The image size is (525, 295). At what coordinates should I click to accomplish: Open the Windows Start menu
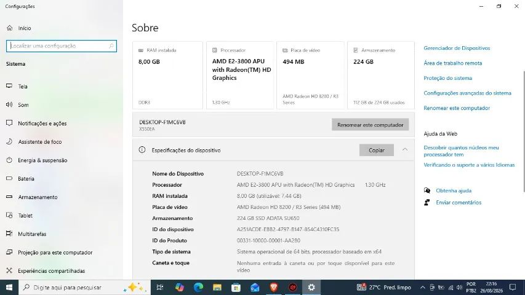(9, 287)
